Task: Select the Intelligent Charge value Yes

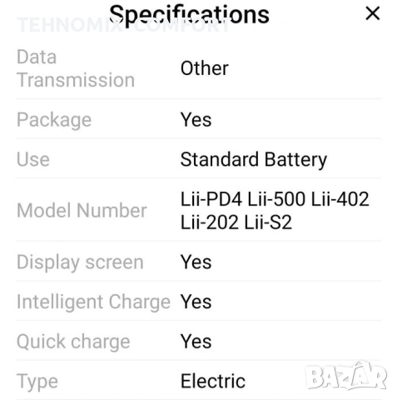Action: coord(196,302)
